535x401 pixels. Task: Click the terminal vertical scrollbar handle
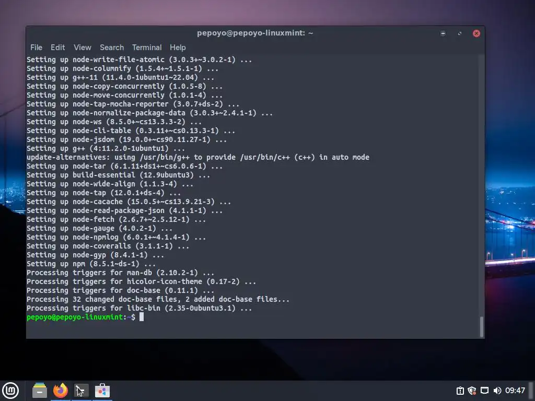click(x=481, y=327)
